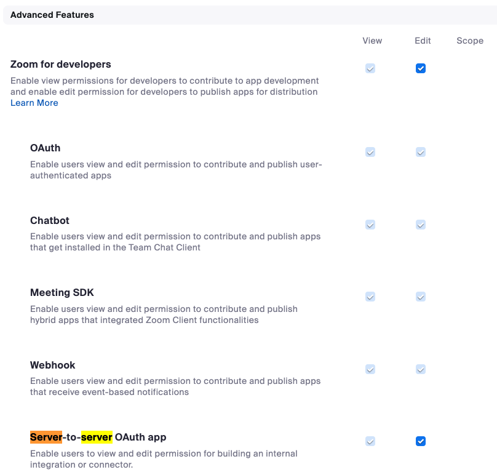Toggle Webhook View permission checkbox
497x475 pixels.
coord(370,369)
